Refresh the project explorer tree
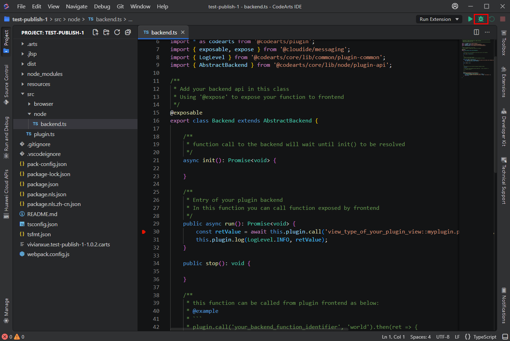The height and width of the screenshot is (341, 510). pos(117,32)
